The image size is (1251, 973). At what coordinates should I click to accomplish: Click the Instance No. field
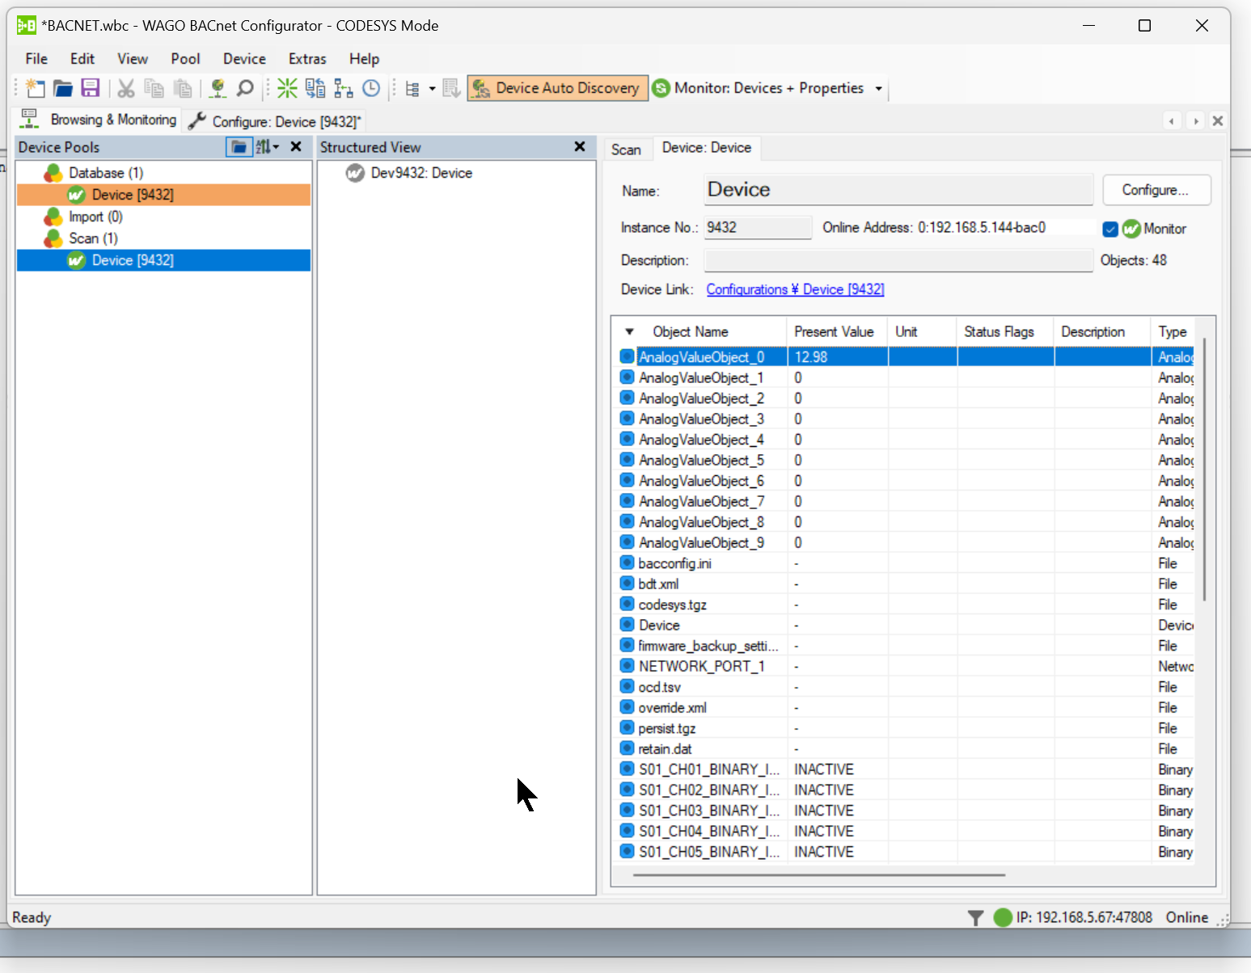click(758, 228)
